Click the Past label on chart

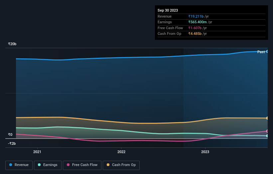(x=261, y=52)
